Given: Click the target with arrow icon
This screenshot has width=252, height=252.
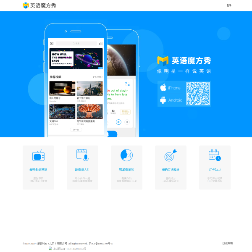Looking at the screenshot, I should point(171,155).
